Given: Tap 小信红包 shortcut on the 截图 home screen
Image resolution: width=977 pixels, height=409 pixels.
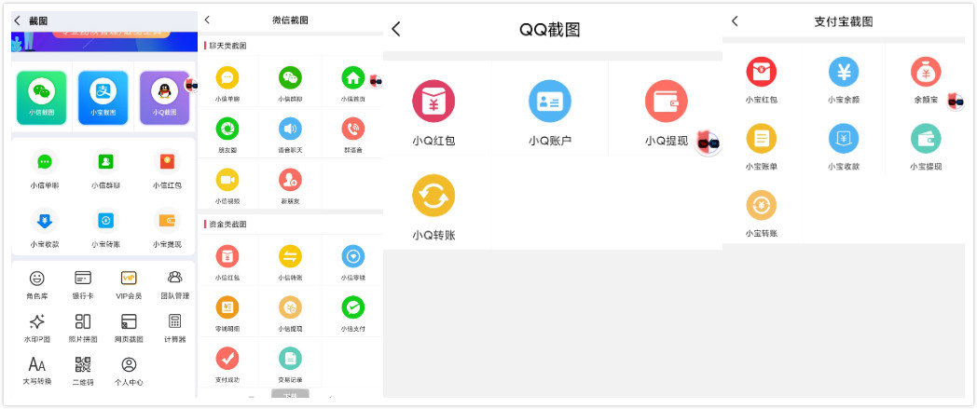Looking at the screenshot, I should click(x=167, y=169).
